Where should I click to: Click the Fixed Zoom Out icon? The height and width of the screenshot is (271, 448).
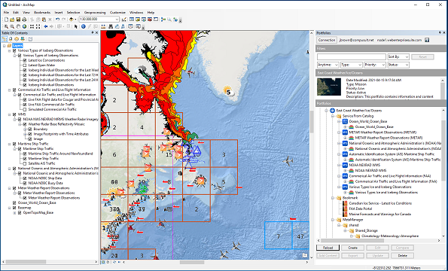pyautogui.click(x=38, y=26)
